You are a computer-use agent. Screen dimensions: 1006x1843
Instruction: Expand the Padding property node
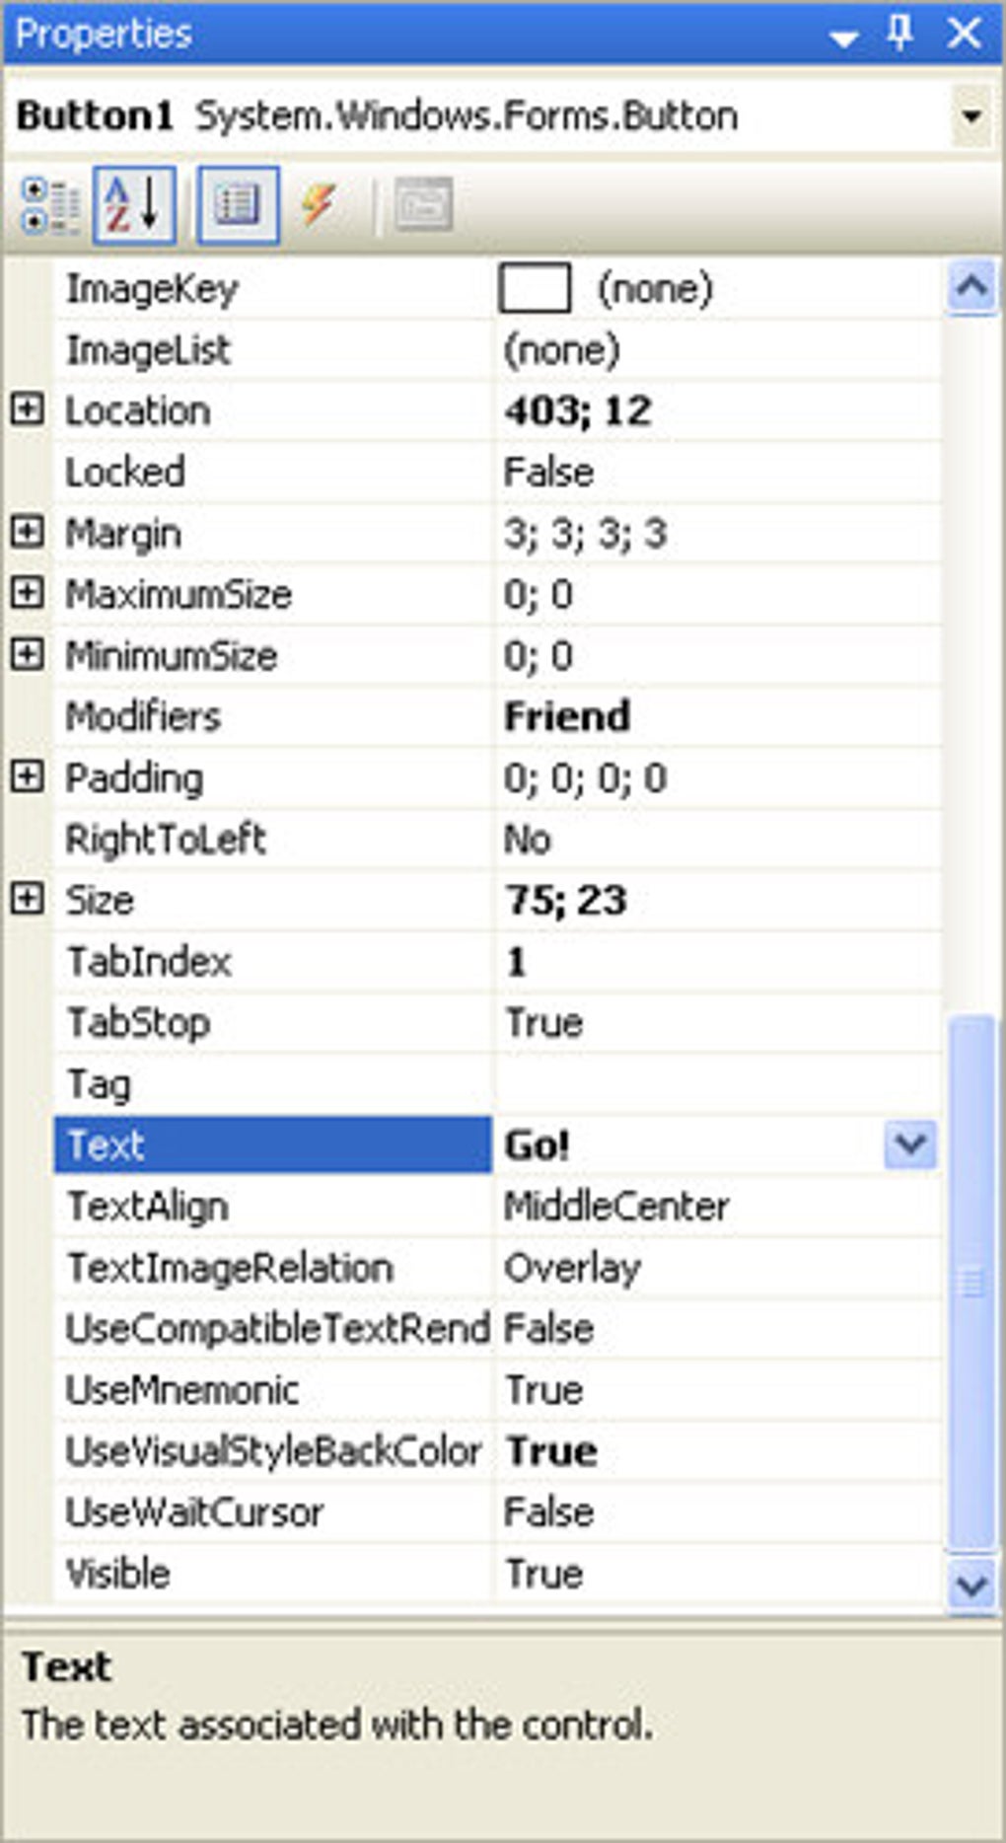point(28,776)
